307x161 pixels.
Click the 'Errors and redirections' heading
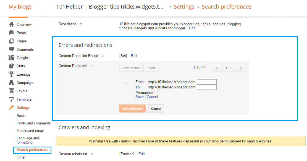coord(85,45)
